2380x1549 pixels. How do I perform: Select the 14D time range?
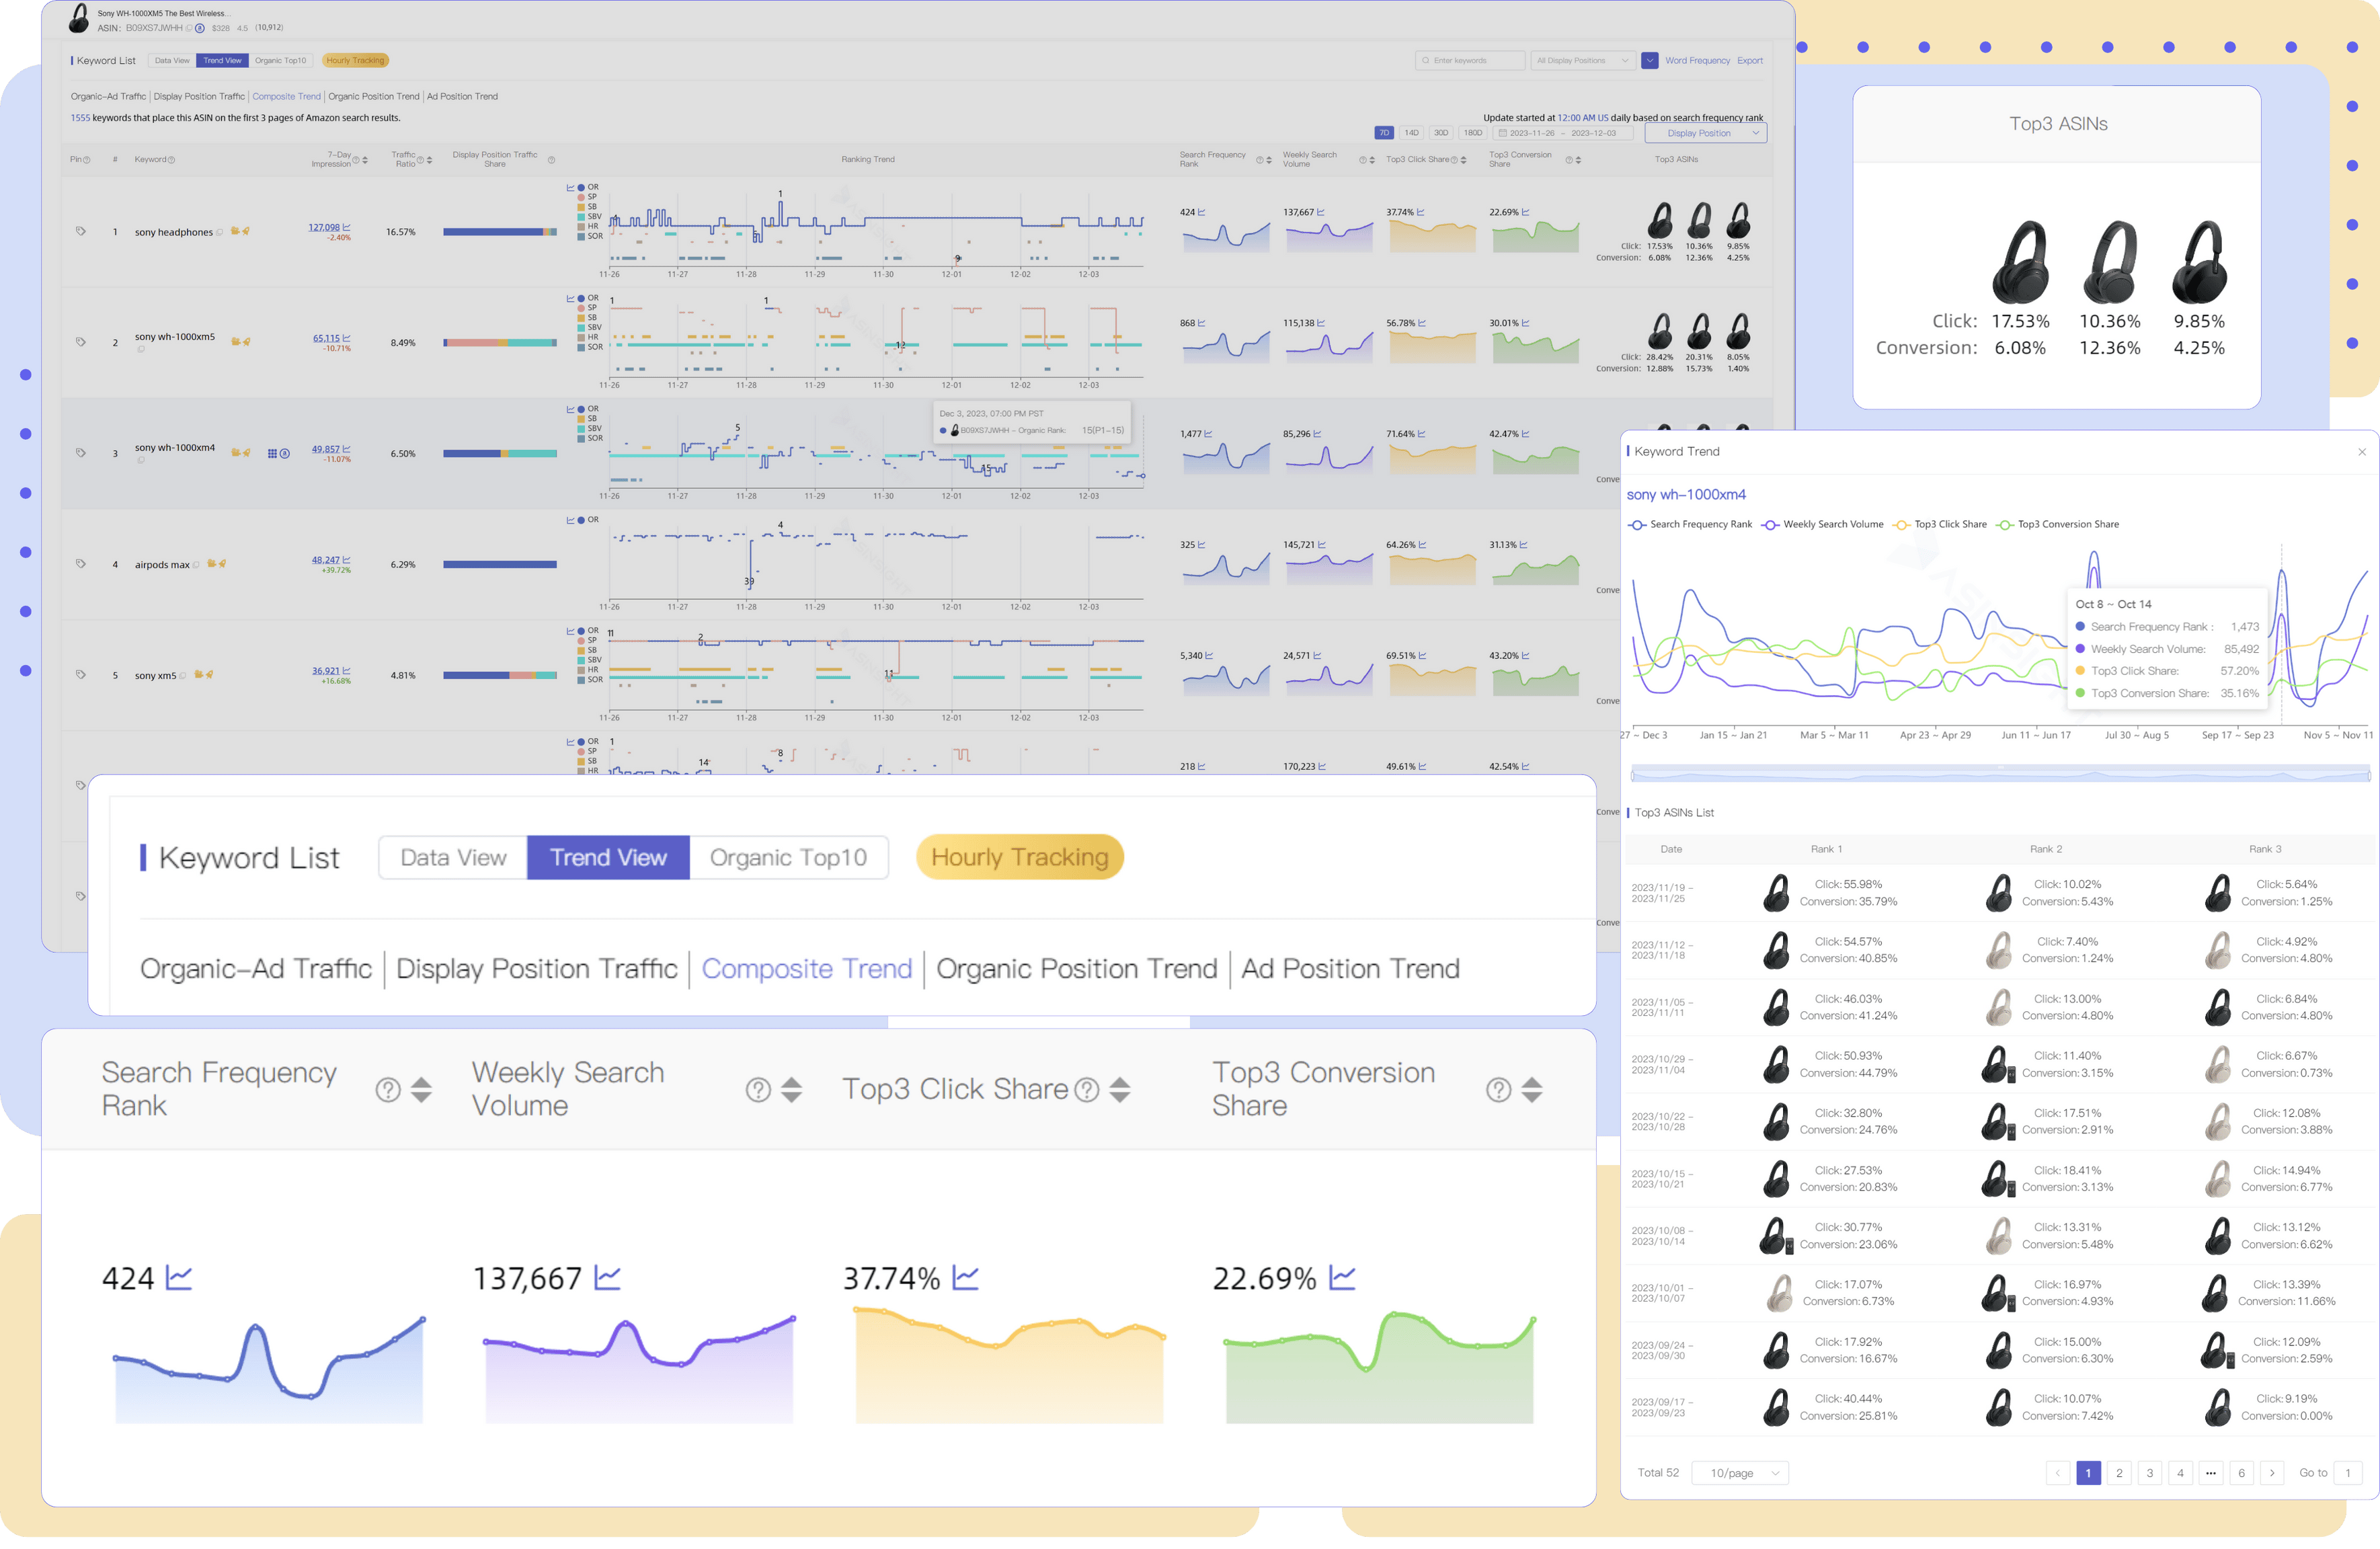pos(1411,133)
